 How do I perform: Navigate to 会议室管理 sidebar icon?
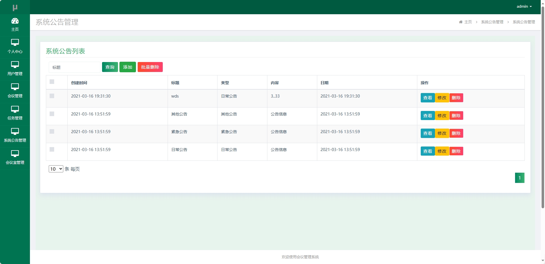[x=15, y=154]
